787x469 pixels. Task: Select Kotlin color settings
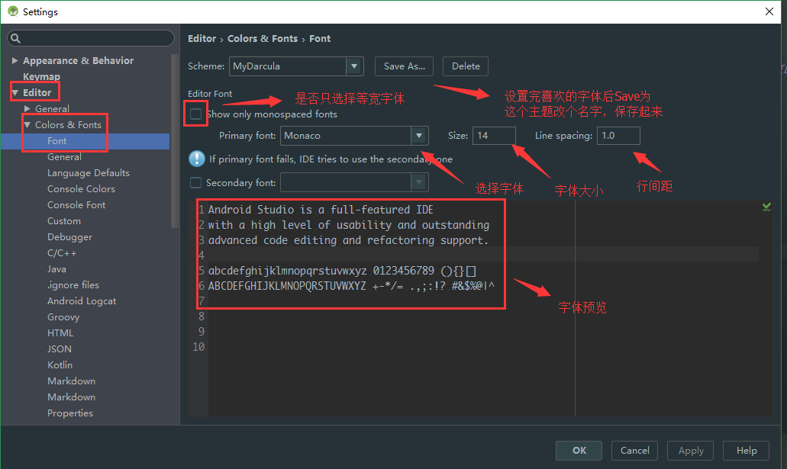(x=60, y=365)
